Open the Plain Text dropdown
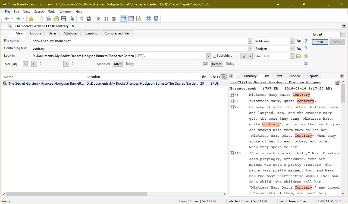348x204 pixels. click(292, 56)
